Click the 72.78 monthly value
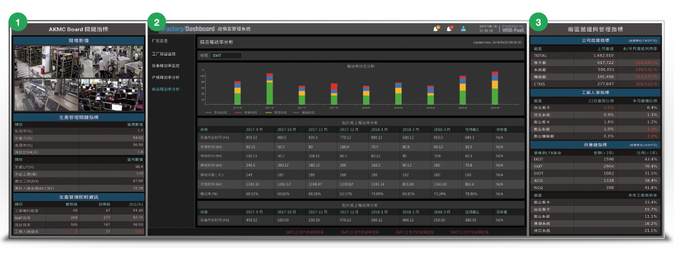Viewport: 674px width, 260px height. 138,188
